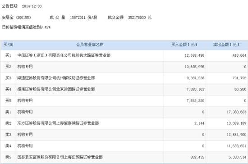
Task: Select the 买3 row label
Action: point(8,78)
